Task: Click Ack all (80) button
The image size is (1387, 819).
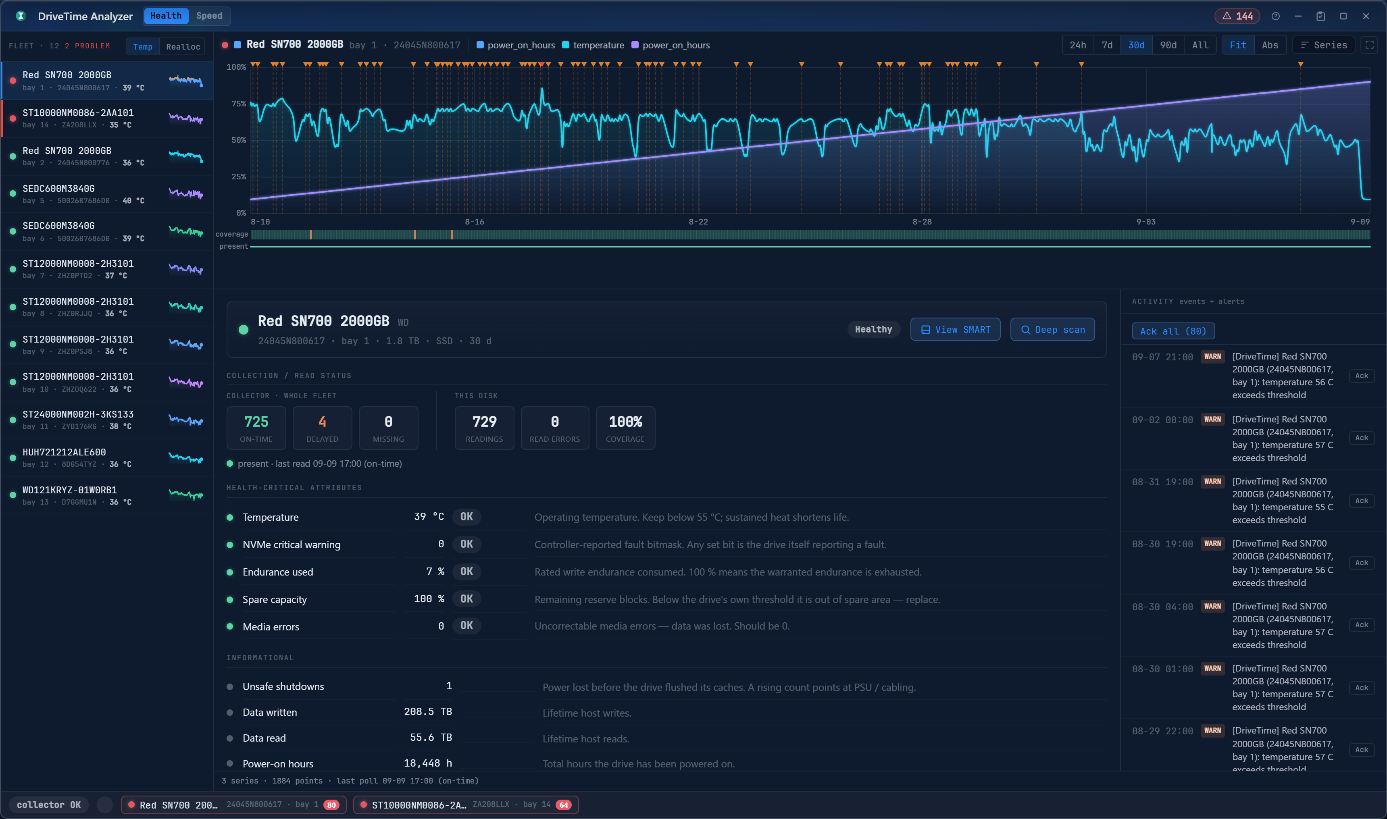Action: pyautogui.click(x=1173, y=331)
